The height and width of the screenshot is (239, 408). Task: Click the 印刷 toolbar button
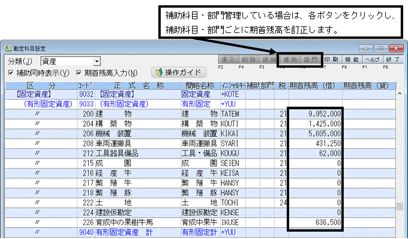(331, 59)
